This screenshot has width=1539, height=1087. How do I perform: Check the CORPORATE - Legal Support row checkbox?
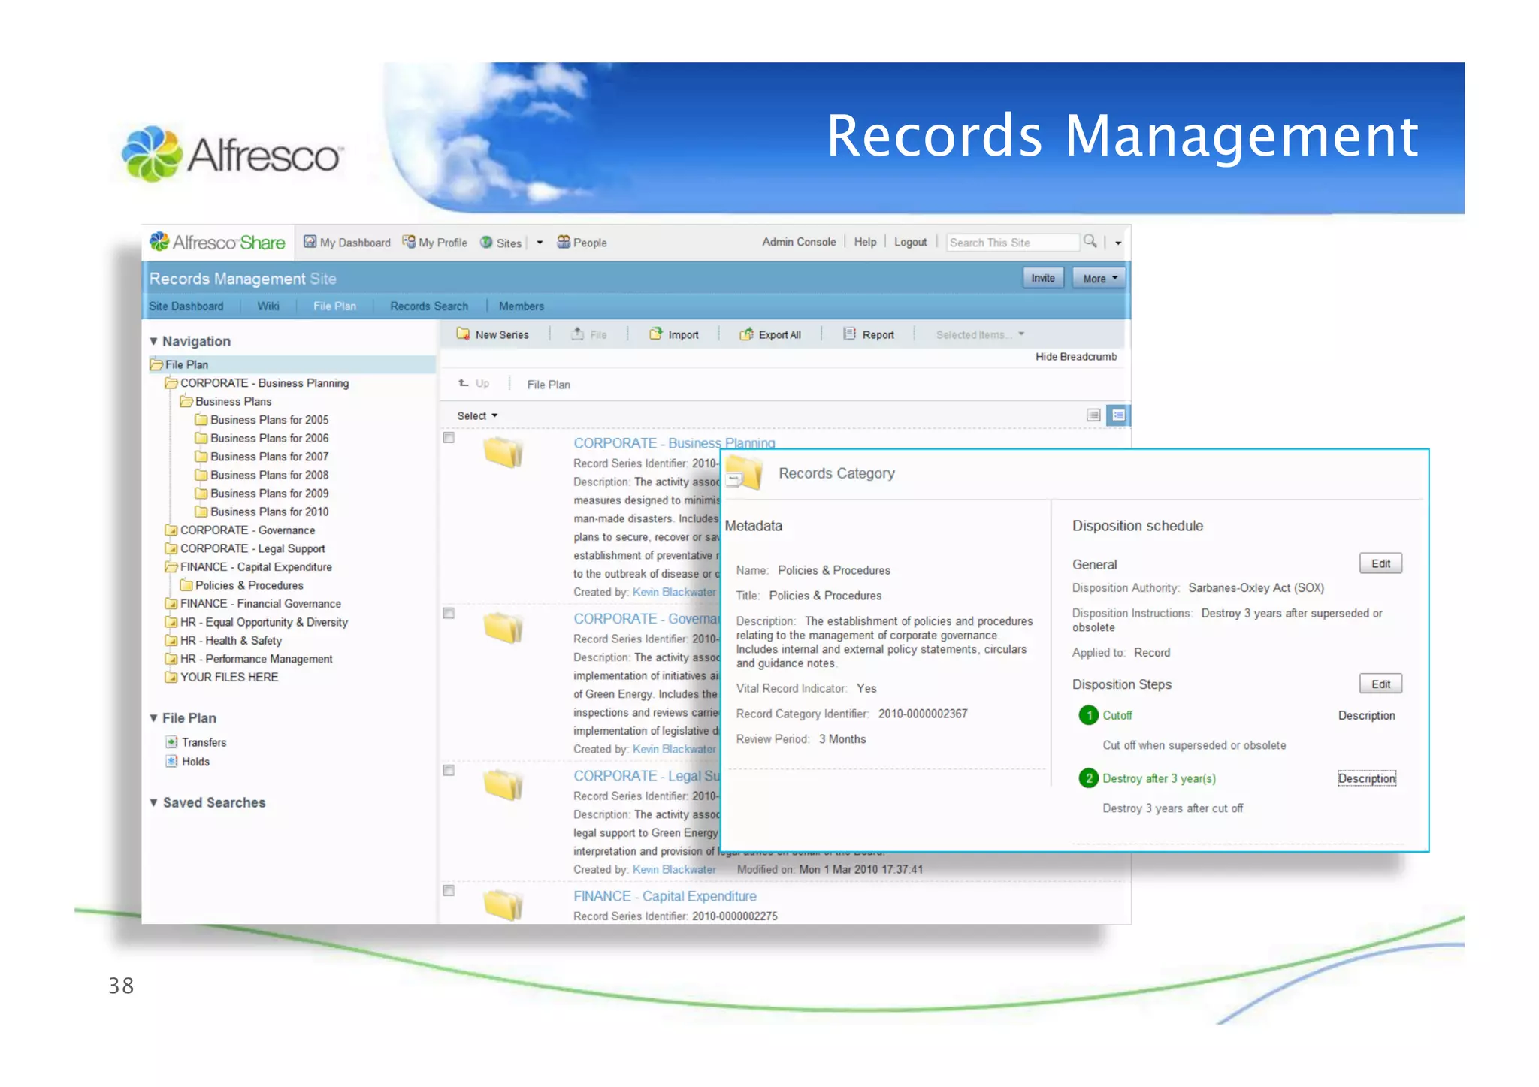449,770
